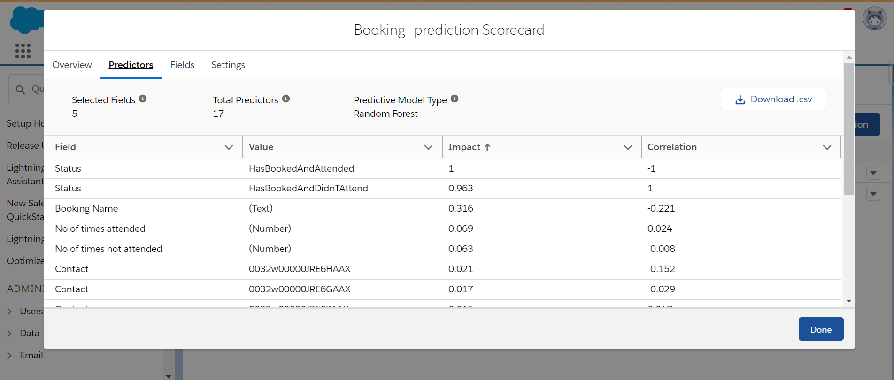894x380 pixels.
Task: Switch to the Fields tab
Action: (x=182, y=65)
